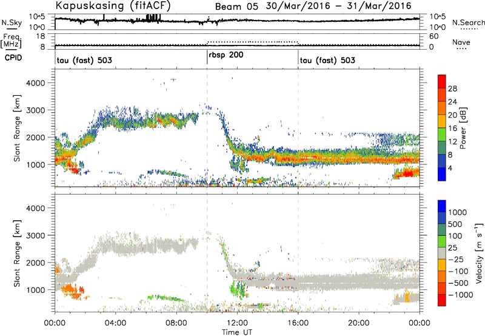Click the "-1000" label on velocity colorbar
The height and width of the screenshot is (336, 485).
(x=460, y=295)
